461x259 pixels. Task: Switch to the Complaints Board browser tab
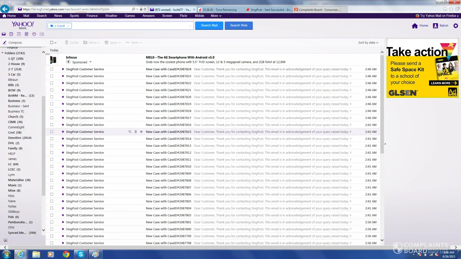pyautogui.click(x=318, y=10)
